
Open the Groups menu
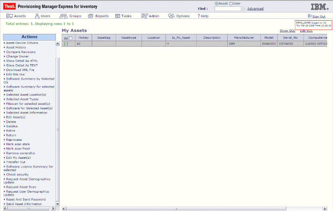(75, 16)
